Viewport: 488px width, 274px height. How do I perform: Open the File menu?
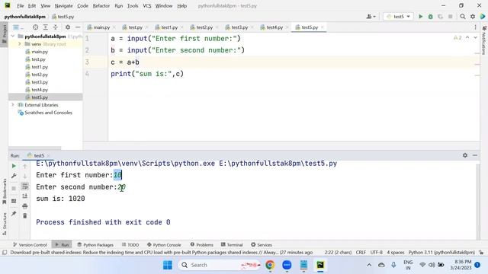pyautogui.click(x=21, y=6)
